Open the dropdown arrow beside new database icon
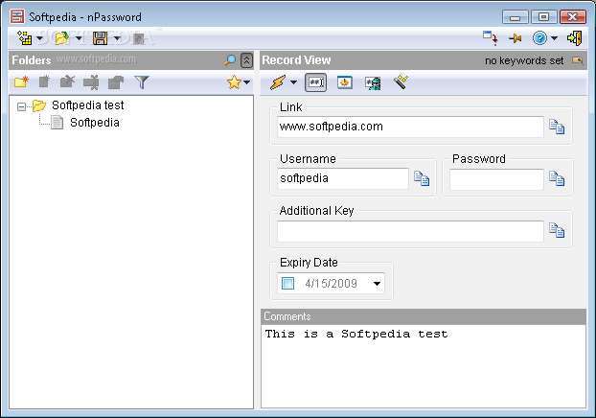Viewport: 596px width, 418px height. (x=39, y=38)
